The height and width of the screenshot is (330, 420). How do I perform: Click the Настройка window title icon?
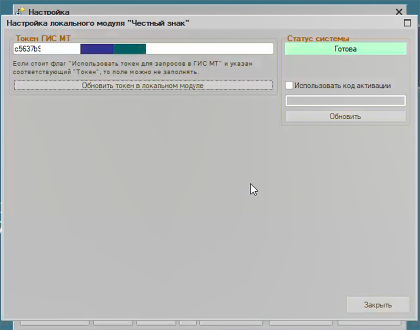[x=22, y=11]
